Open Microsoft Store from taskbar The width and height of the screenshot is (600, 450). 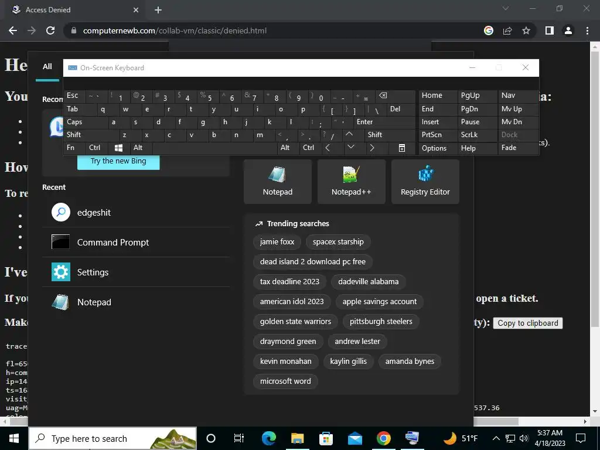click(326, 438)
